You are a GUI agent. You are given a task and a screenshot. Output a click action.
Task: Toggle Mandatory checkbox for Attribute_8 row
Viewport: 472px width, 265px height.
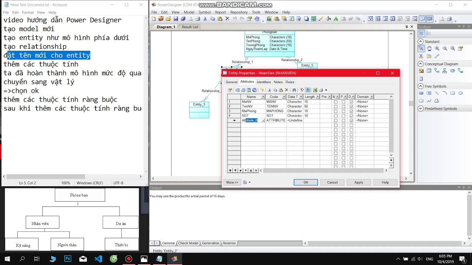(336, 120)
